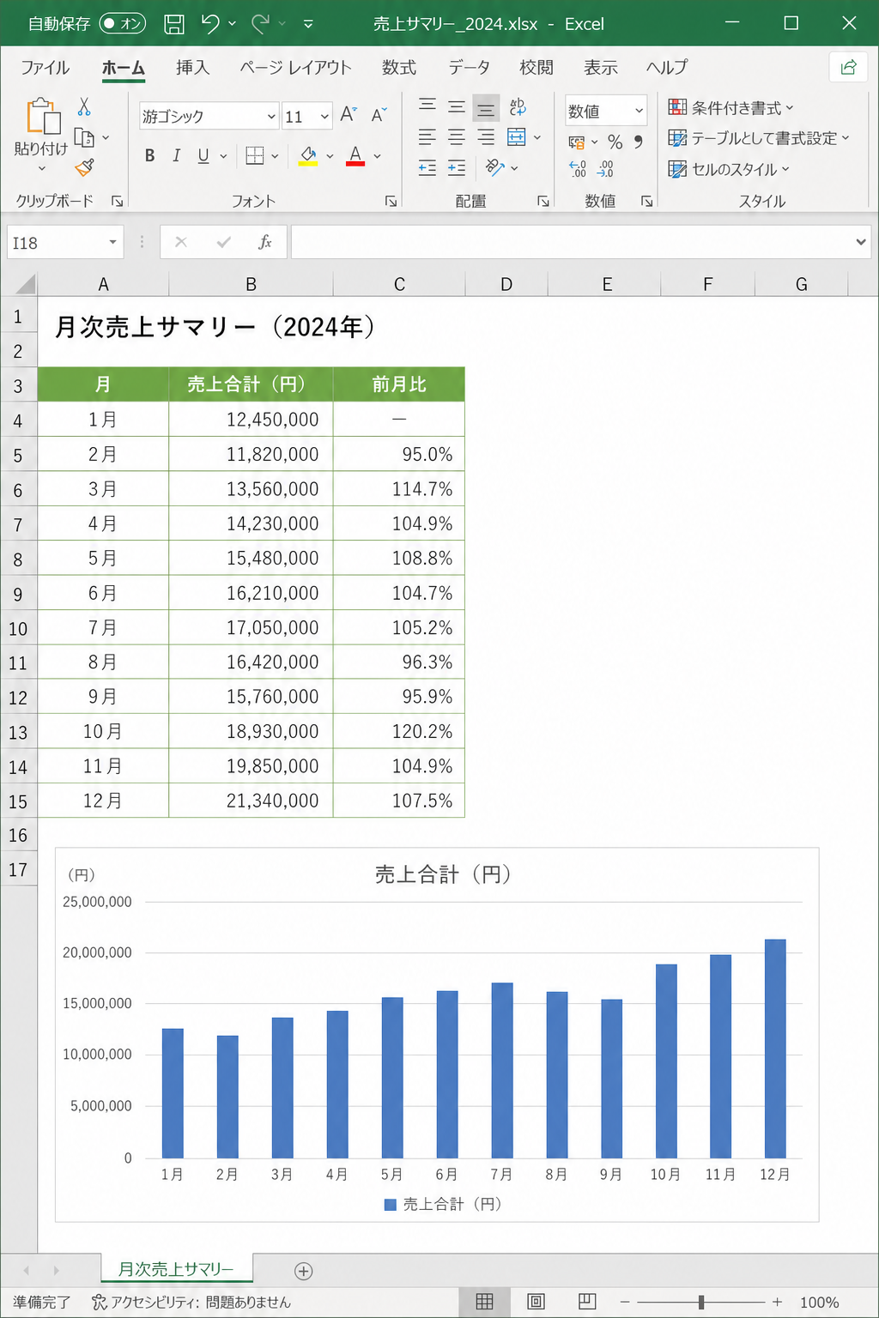Cut selection with scissors icon
Image resolution: width=879 pixels, height=1318 pixels.
84,106
